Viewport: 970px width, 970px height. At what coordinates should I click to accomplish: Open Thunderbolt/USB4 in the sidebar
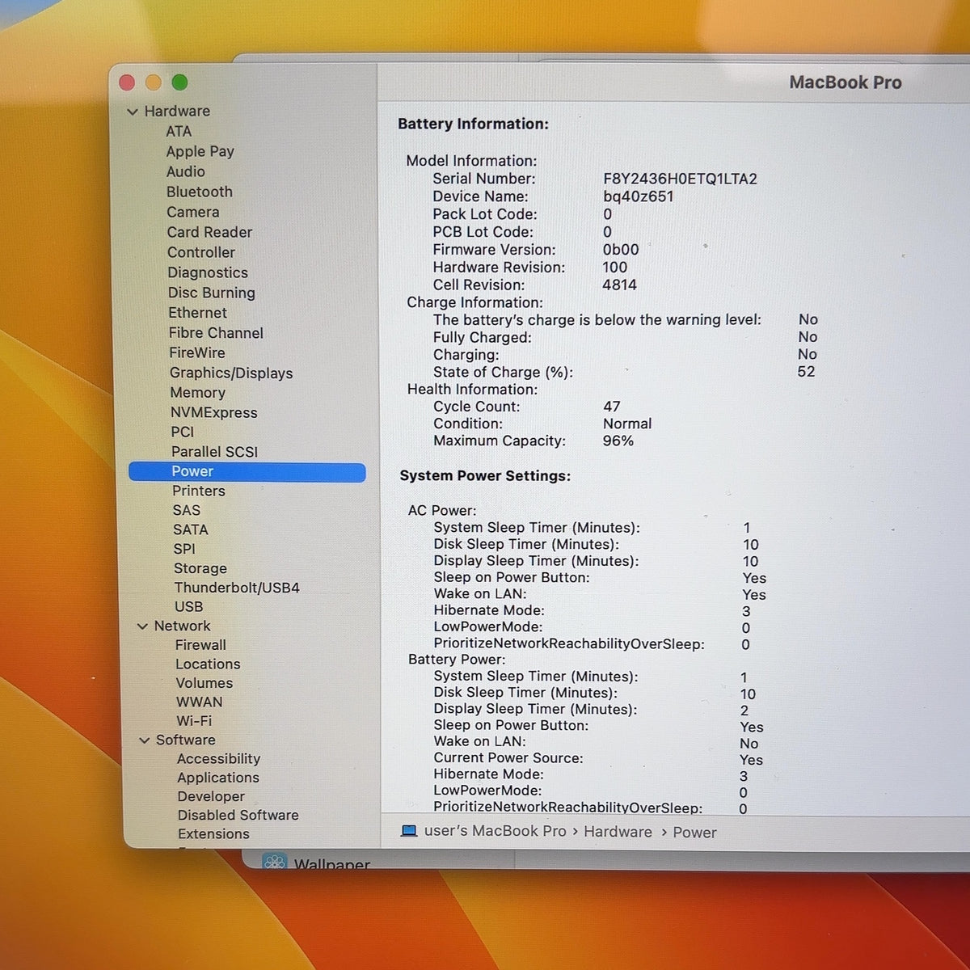[237, 588]
